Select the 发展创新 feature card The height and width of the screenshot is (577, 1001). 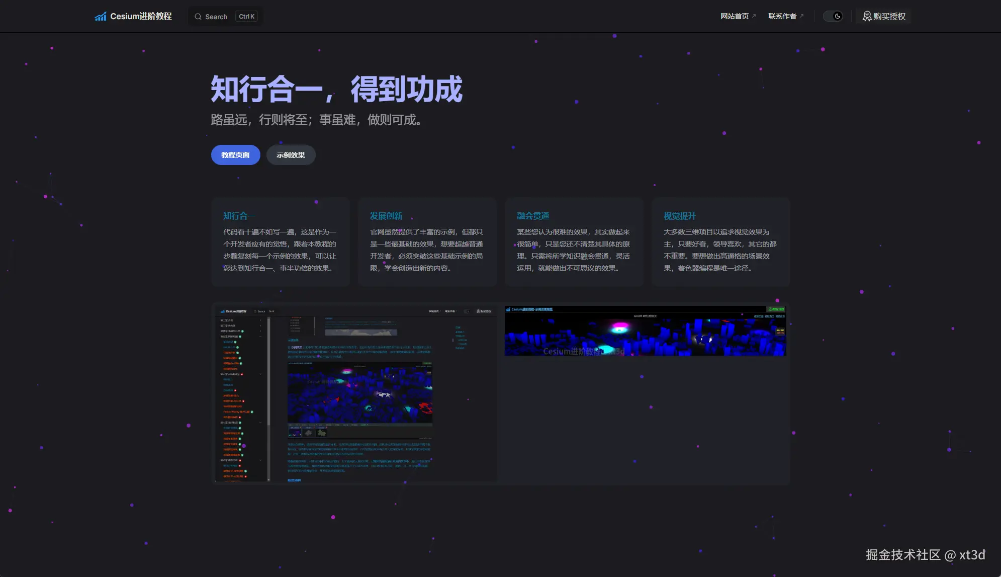coord(427,241)
